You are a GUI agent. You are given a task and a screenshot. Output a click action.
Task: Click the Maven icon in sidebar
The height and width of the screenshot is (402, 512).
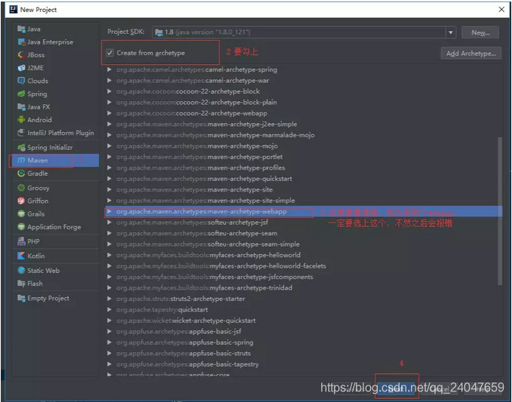coord(21,161)
